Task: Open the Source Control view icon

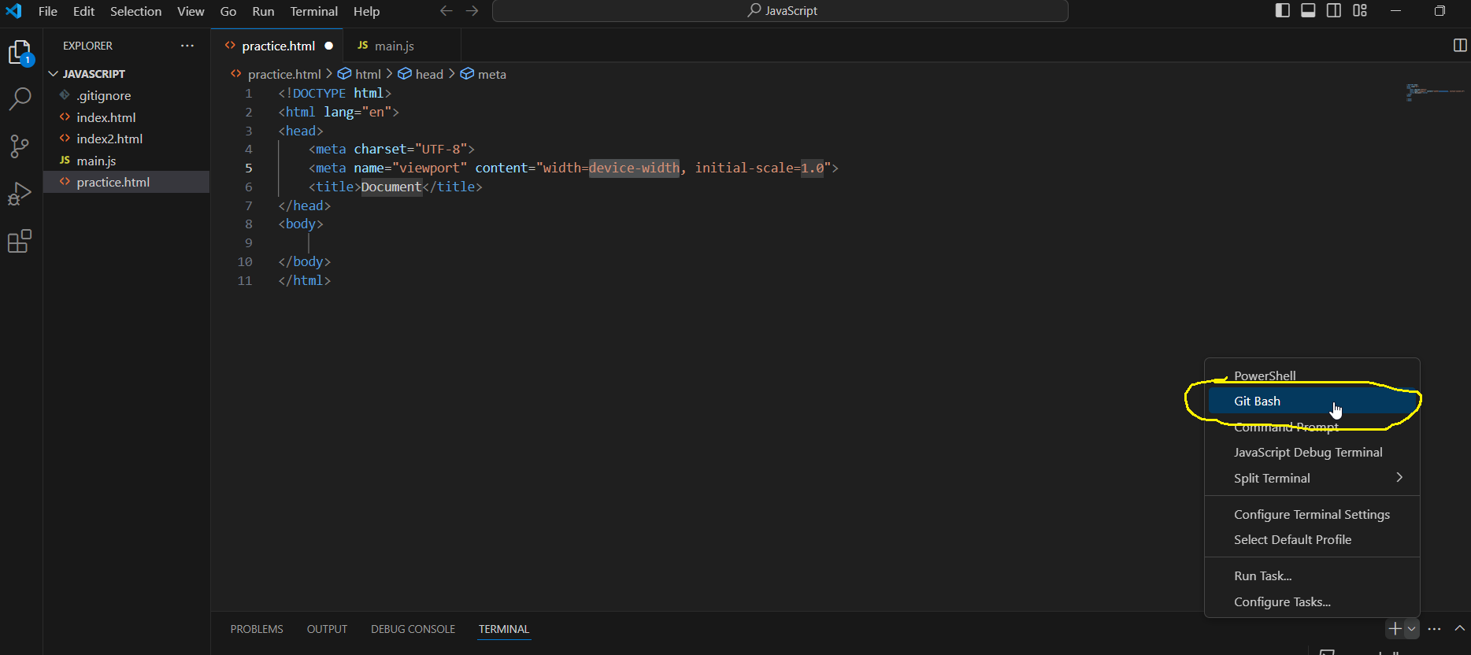Action: tap(20, 146)
